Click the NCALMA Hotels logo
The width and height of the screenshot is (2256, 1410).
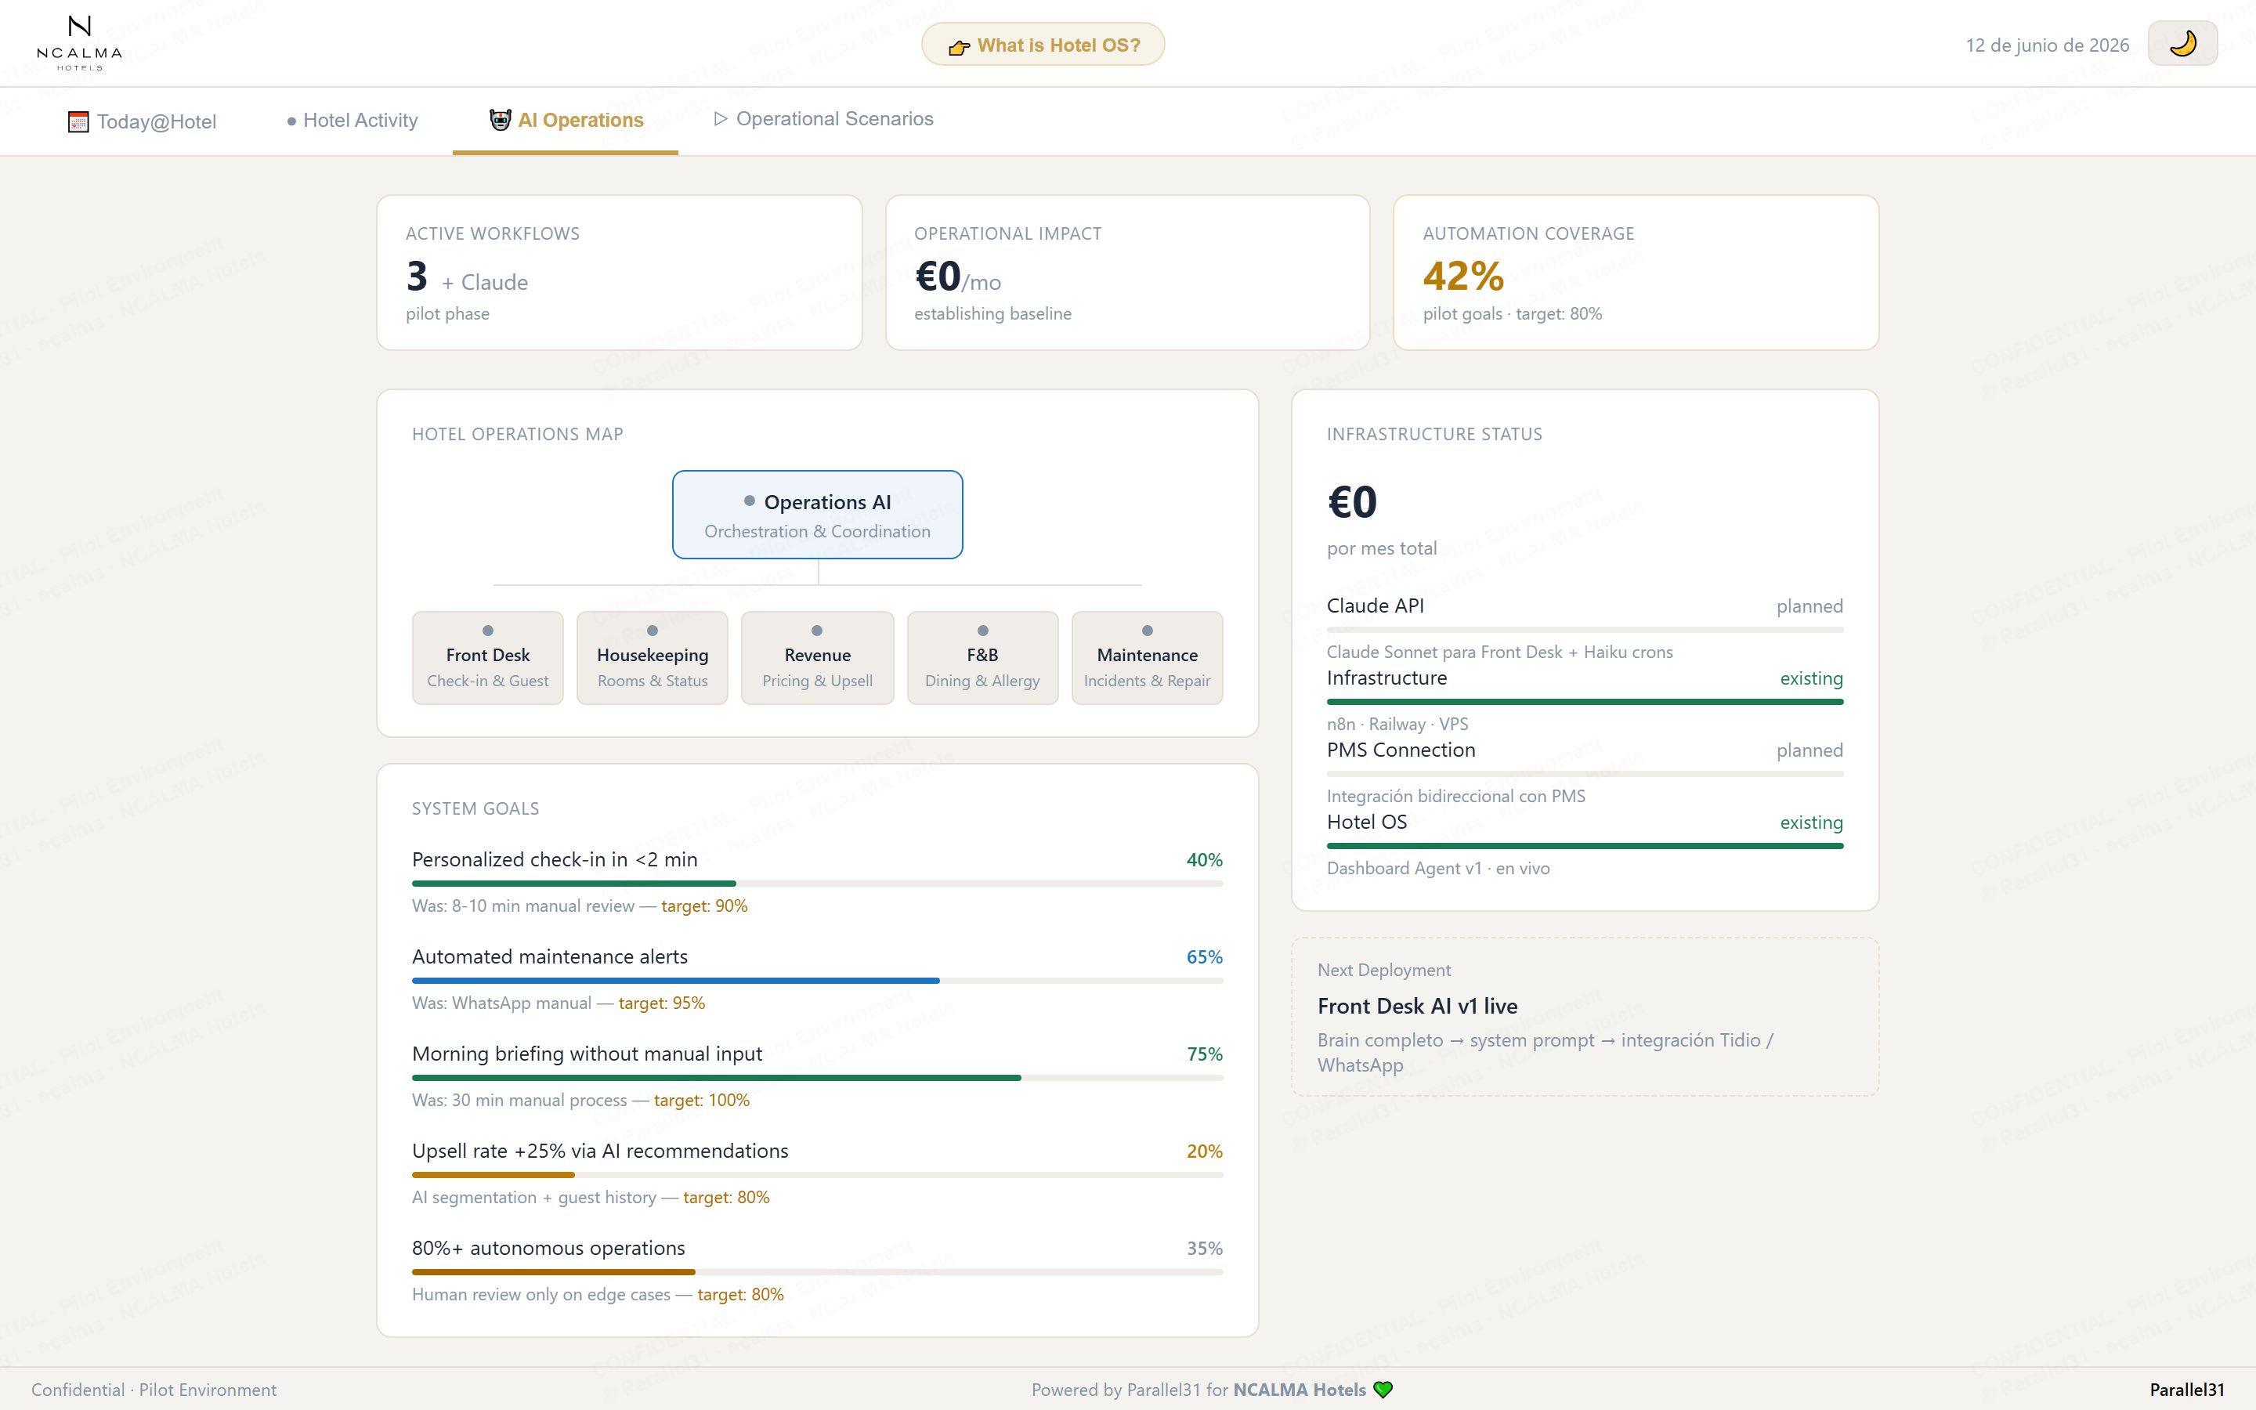click(79, 43)
